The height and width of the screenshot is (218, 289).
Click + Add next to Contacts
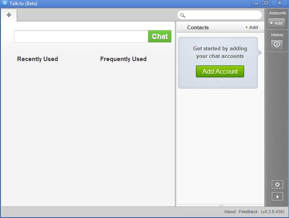(251, 27)
